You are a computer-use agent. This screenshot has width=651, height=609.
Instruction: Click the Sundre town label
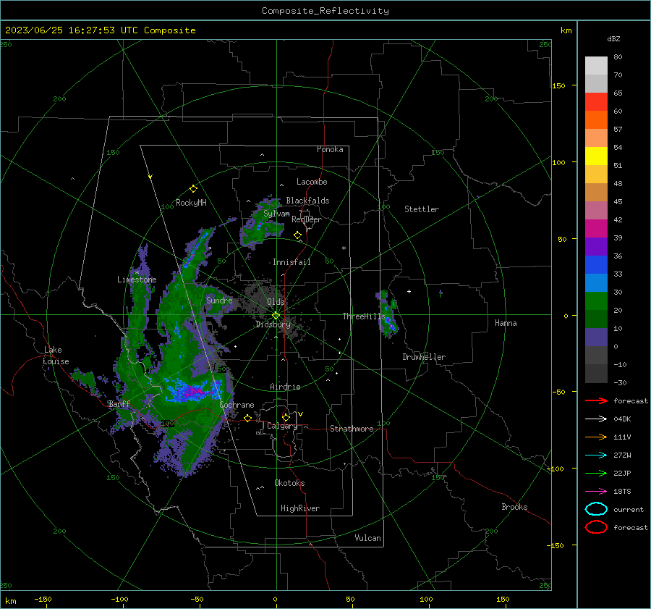click(219, 301)
